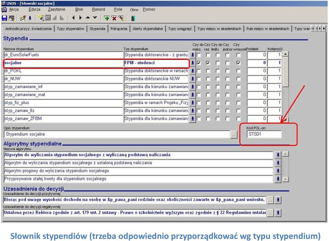Click the pencil Edit icon in toolbar
The width and height of the screenshot is (329, 241).
[23, 18]
